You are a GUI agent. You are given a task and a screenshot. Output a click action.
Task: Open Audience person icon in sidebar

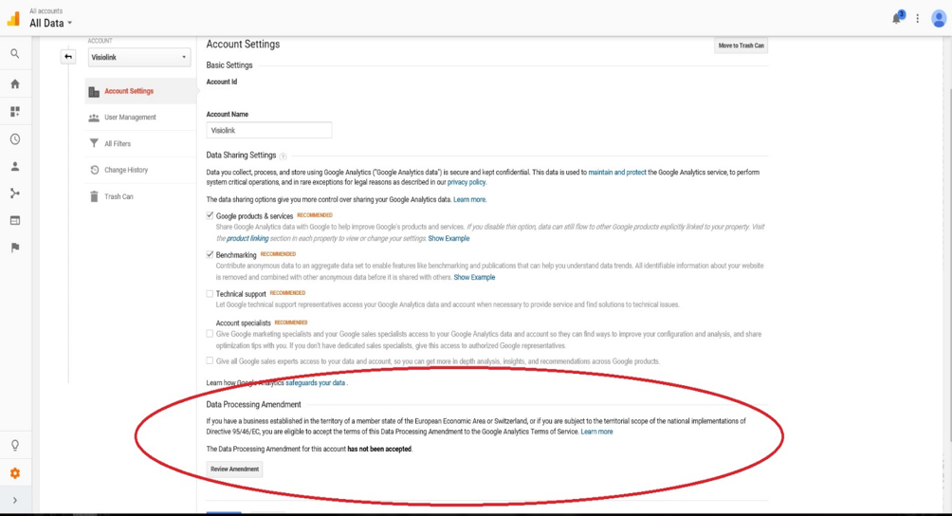point(14,166)
